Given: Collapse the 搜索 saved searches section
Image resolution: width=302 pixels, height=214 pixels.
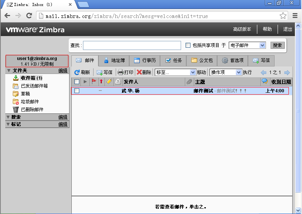Looking at the screenshot, I should (x=8, y=117).
